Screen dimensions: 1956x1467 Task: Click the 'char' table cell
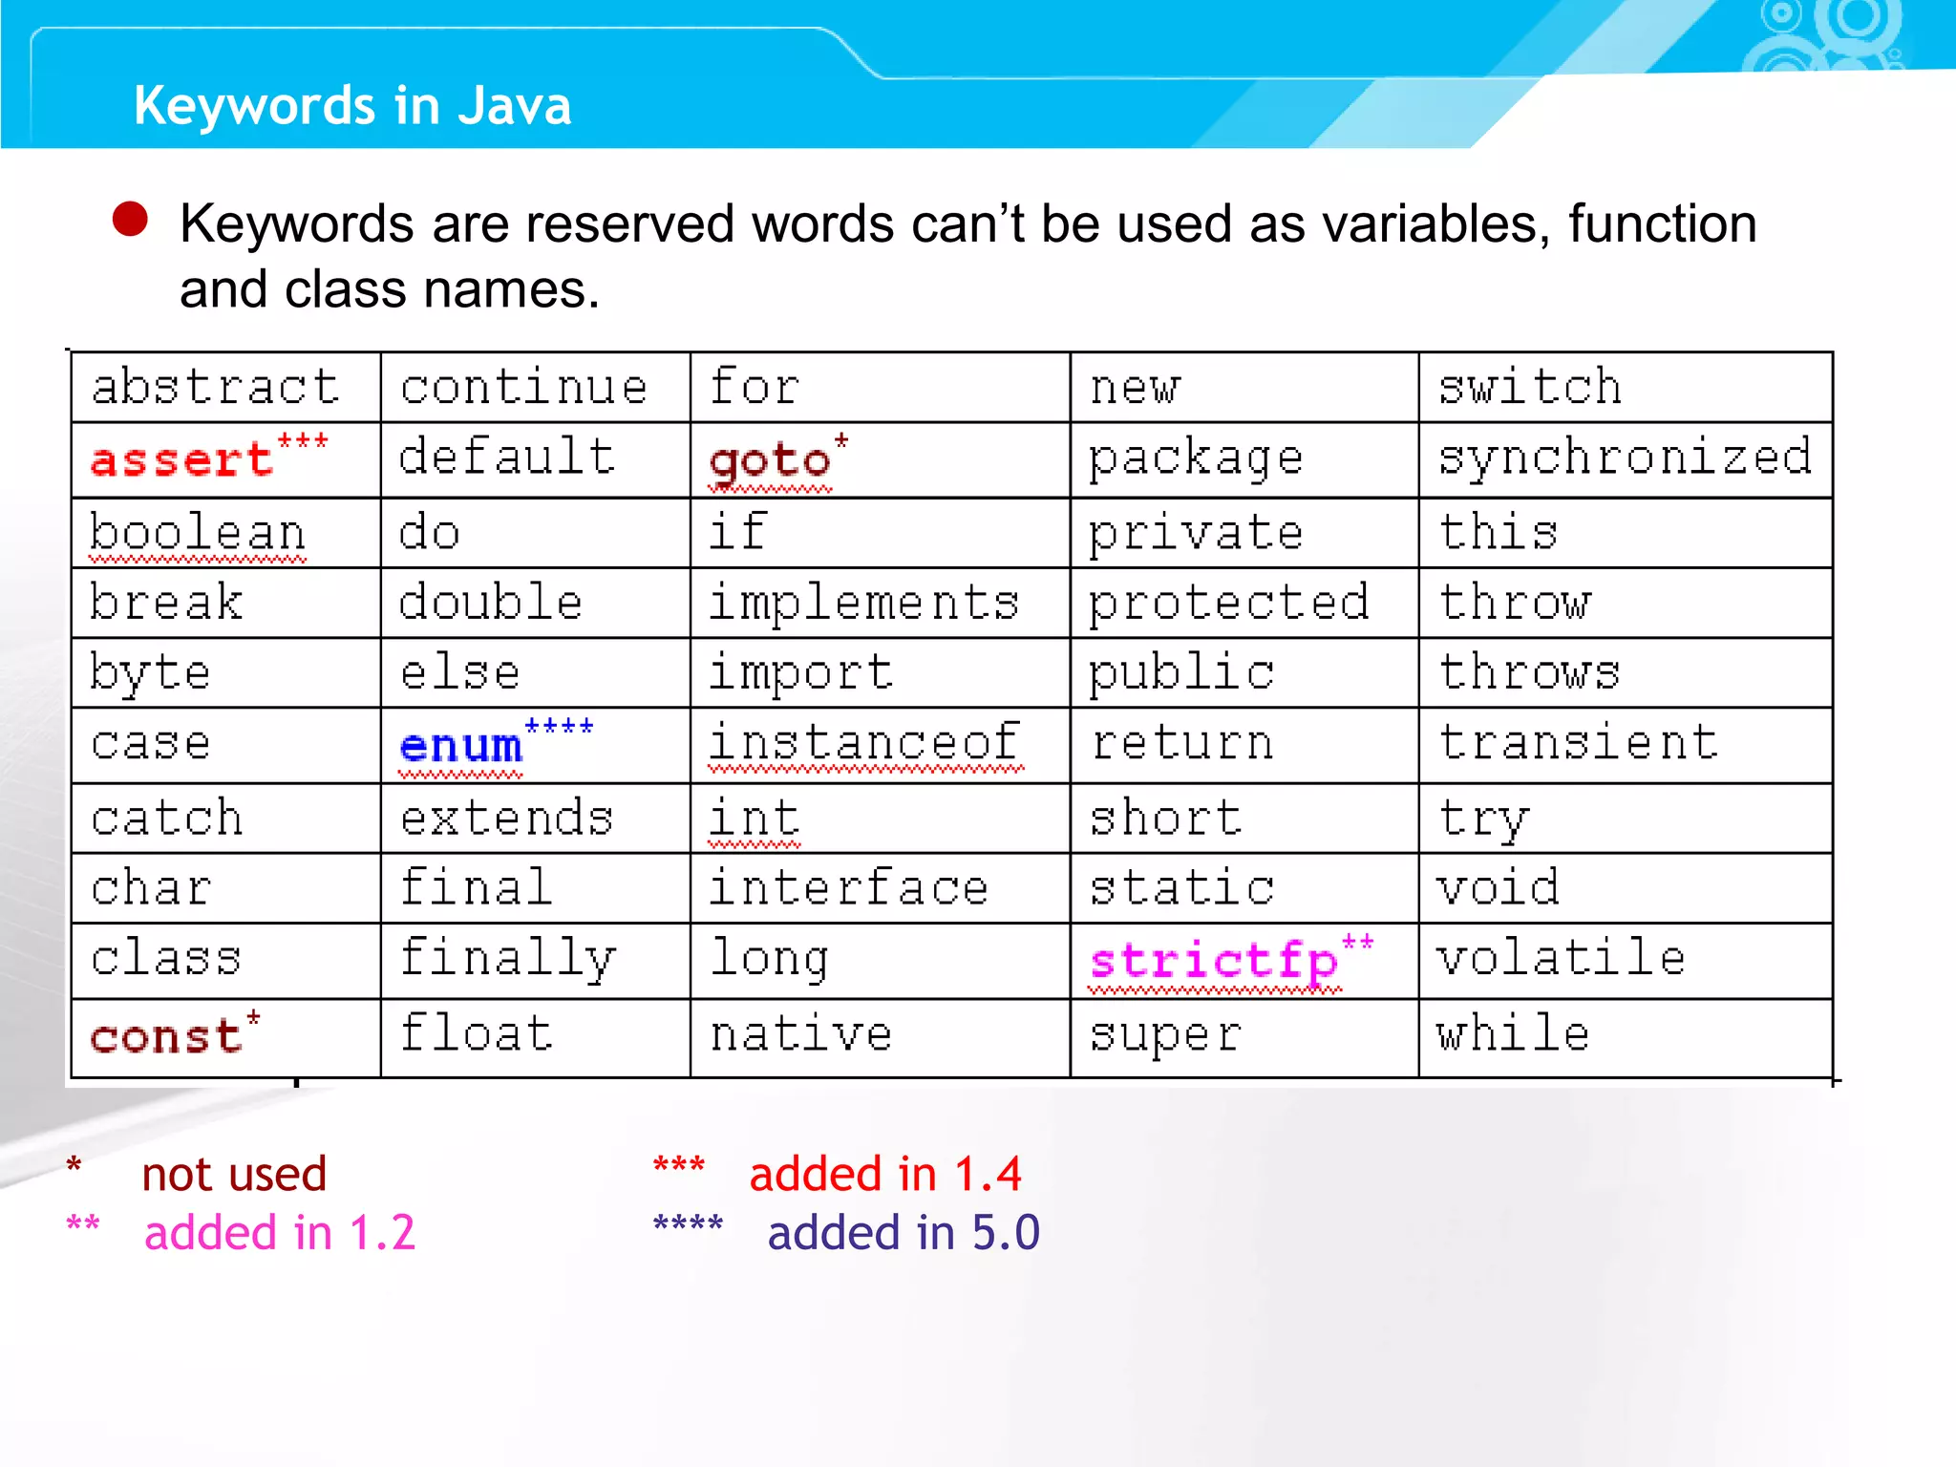pos(226,888)
